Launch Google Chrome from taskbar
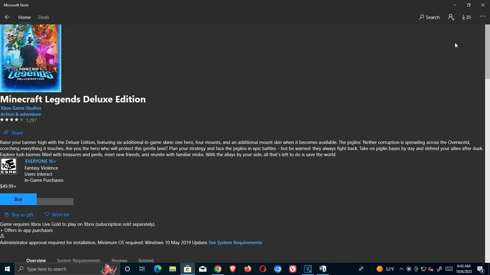The height and width of the screenshot is (275, 490). coord(217,269)
